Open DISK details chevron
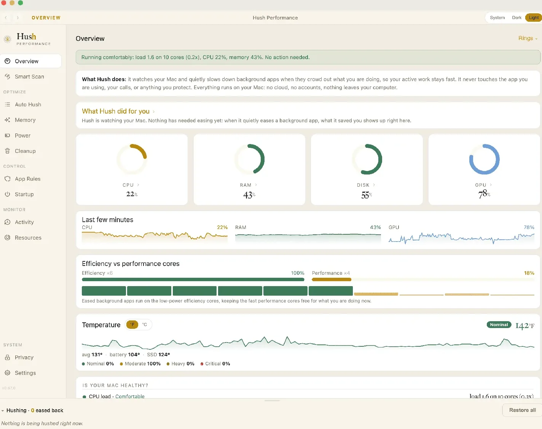Viewport: 542px width, 429px height. click(x=374, y=185)
